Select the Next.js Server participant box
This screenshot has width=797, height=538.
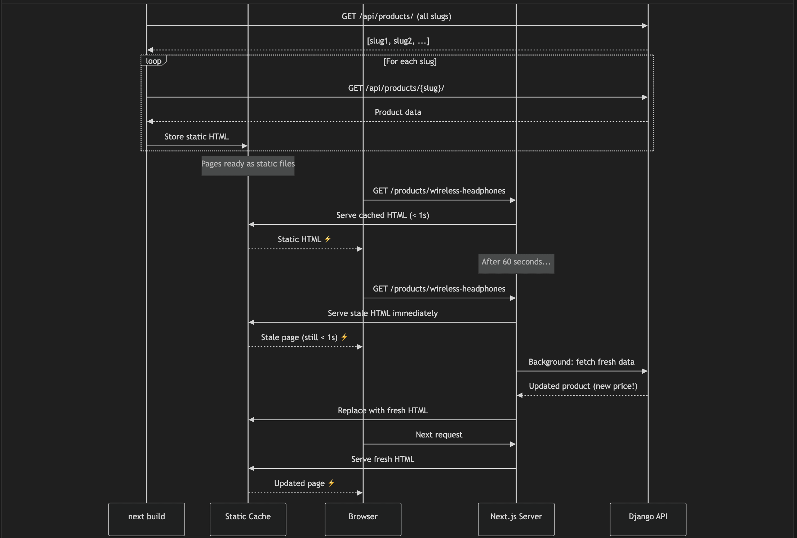516,519
